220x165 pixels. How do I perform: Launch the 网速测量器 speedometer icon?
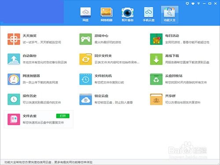14,79
